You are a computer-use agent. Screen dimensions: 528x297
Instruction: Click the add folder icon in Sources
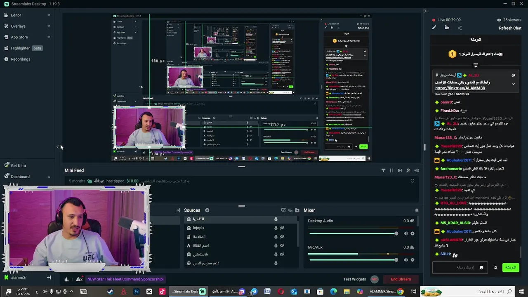click(297, 210)
